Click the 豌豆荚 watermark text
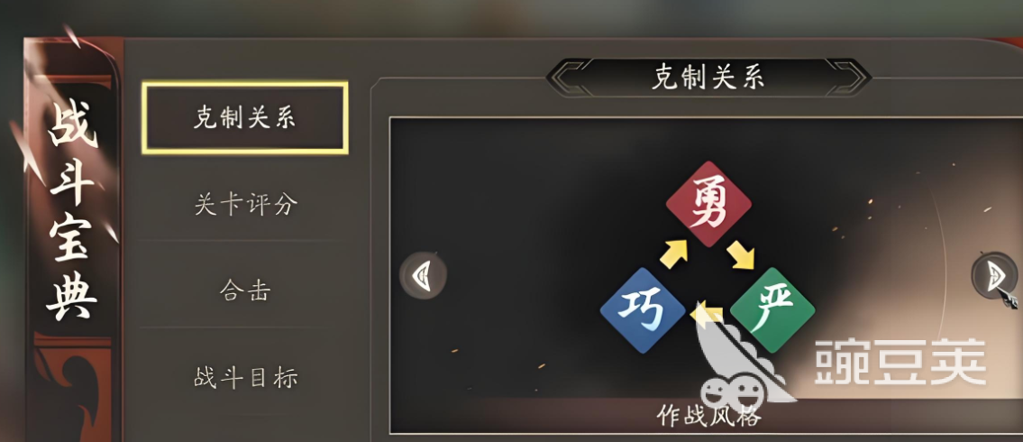Viewport: 1023px width, 442px height. (x=900, y=364)
